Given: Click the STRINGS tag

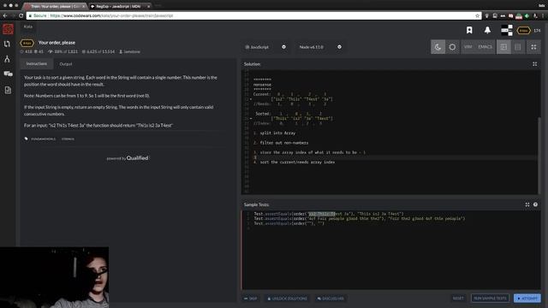Looking at the screenshot, I should click(68, 139).
